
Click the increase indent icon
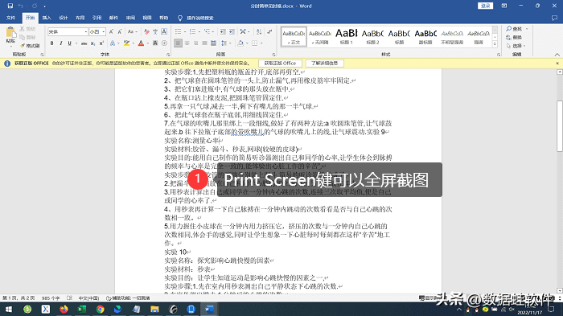click(232, 32)
